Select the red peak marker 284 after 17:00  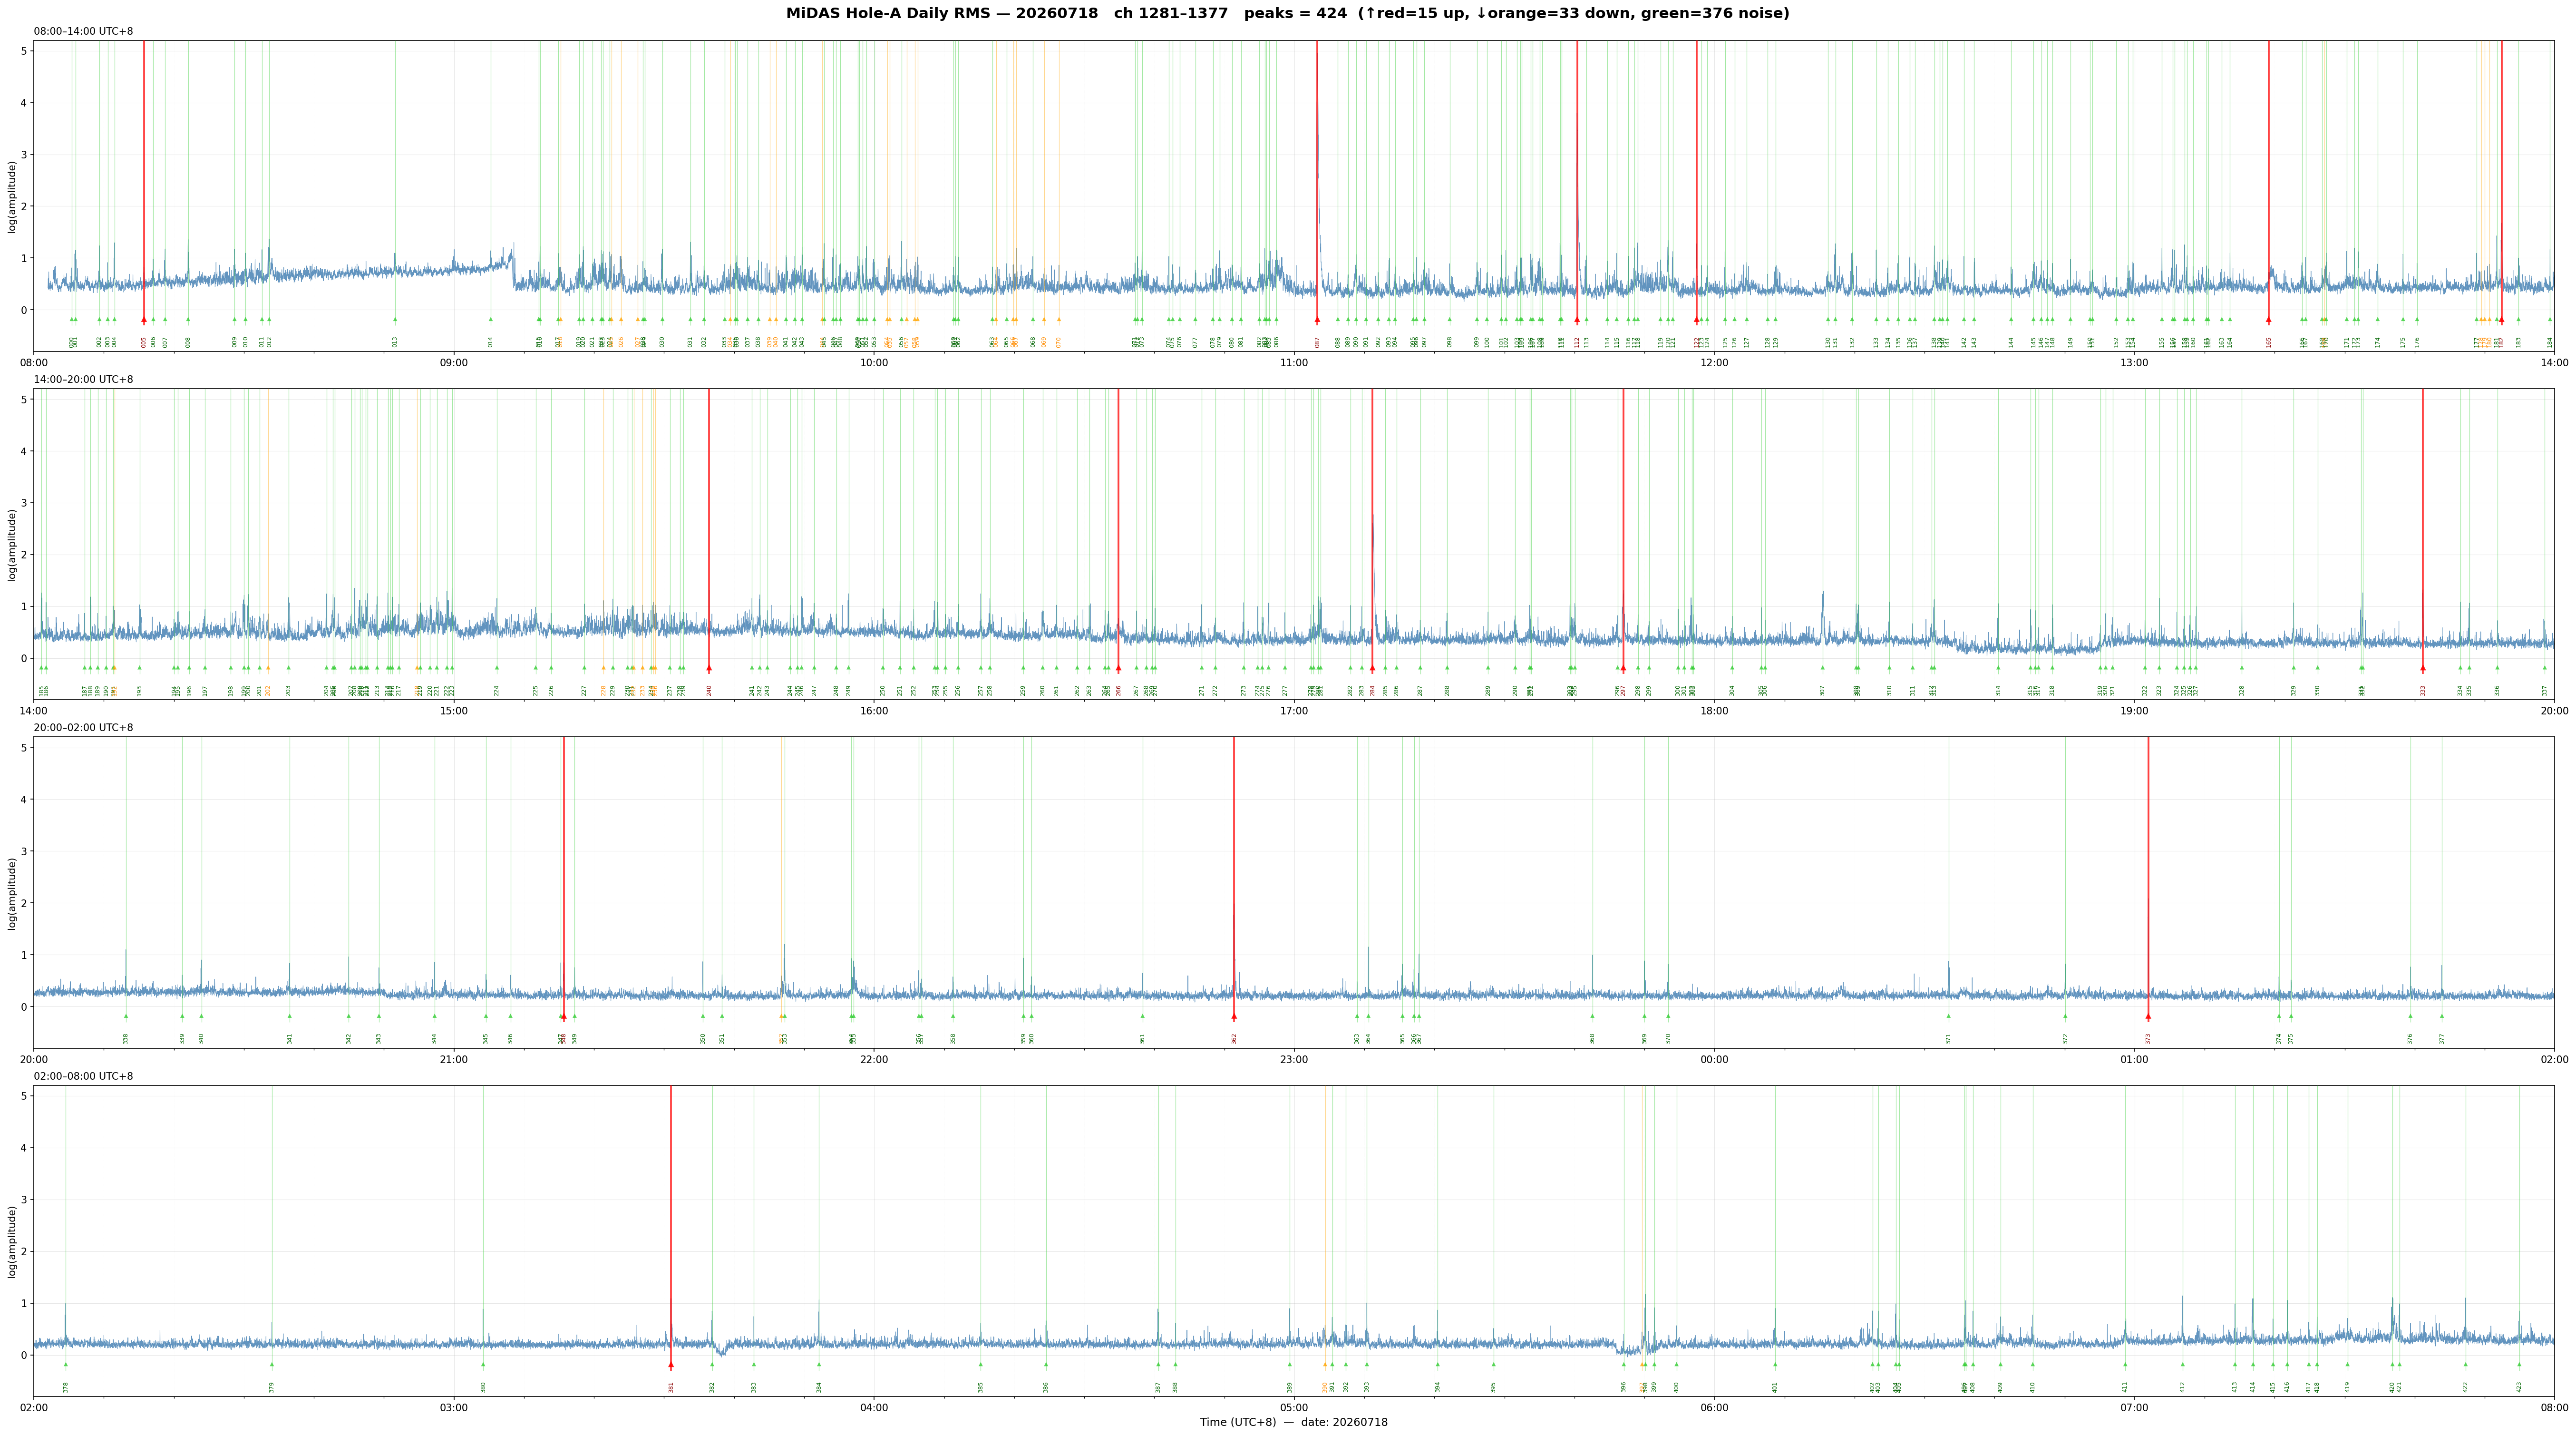pyautogui.click(x=1372, y=668)
